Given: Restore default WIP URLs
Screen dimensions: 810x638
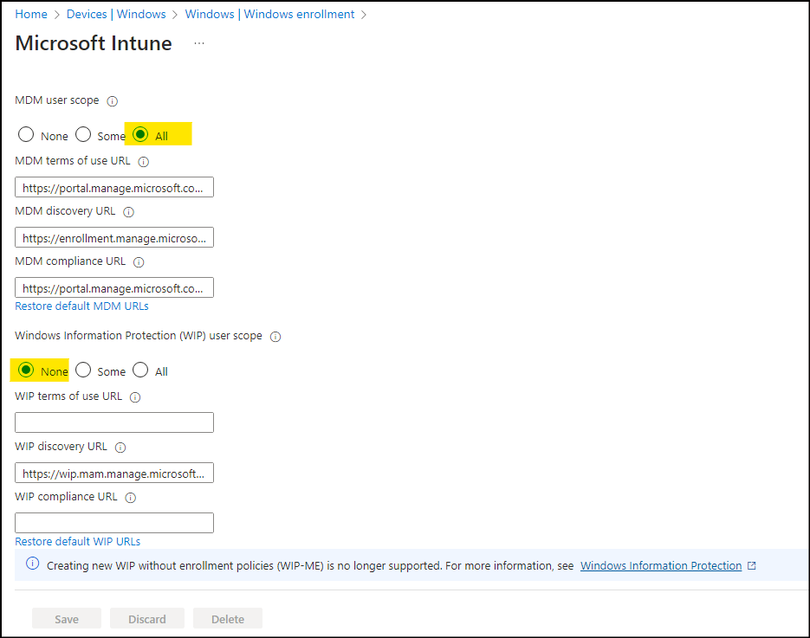Looking at the screenshot, I should point(77,541).
